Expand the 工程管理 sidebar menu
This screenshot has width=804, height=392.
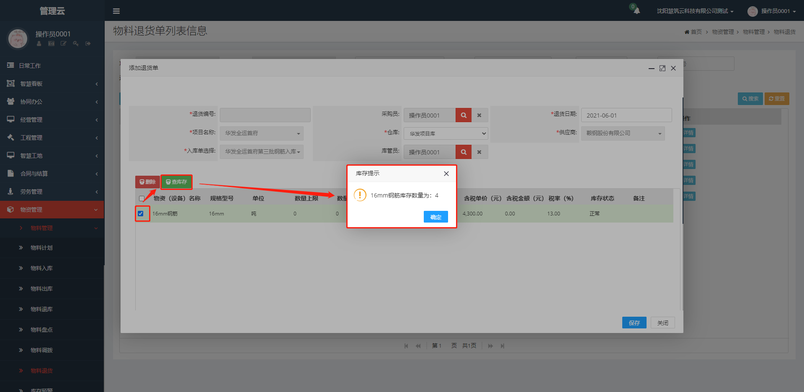[x=52, y=138]
